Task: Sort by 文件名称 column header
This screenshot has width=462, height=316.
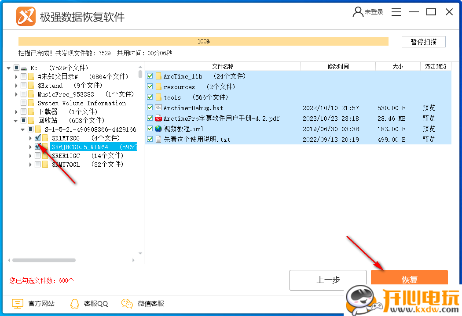Action: click(223, 66)
